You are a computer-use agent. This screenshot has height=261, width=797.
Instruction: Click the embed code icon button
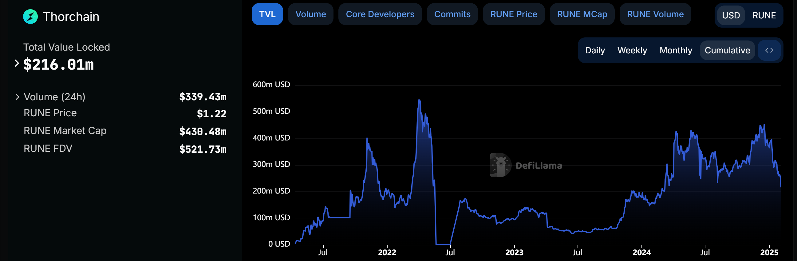(769, 50)
